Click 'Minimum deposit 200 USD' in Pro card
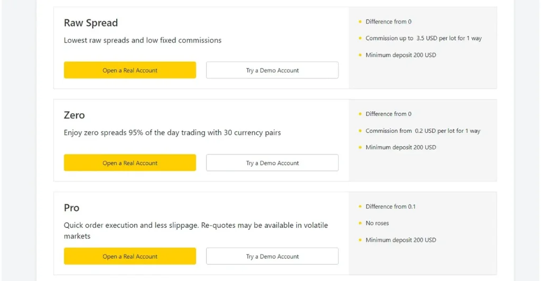Image resolution: width=541 pixels, height=281 pixels. point(400,240)
